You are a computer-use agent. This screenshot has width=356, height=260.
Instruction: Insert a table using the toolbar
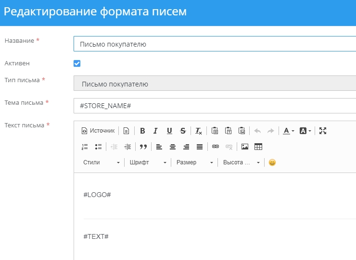[x=258, y=147]
